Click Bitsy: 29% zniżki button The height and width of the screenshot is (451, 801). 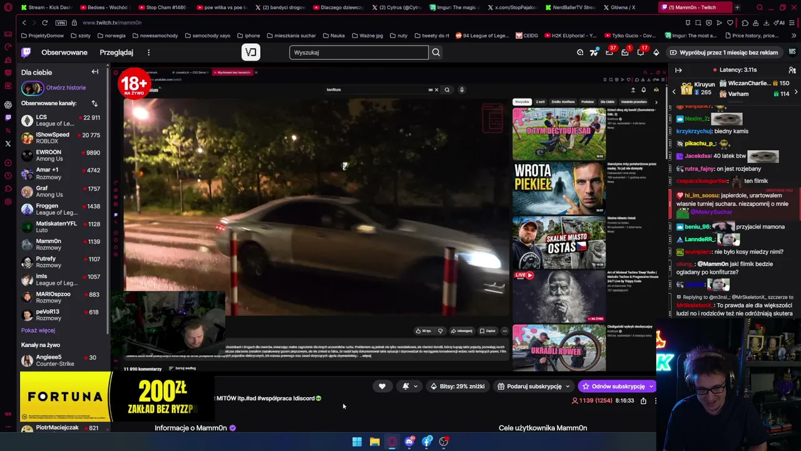457,386
